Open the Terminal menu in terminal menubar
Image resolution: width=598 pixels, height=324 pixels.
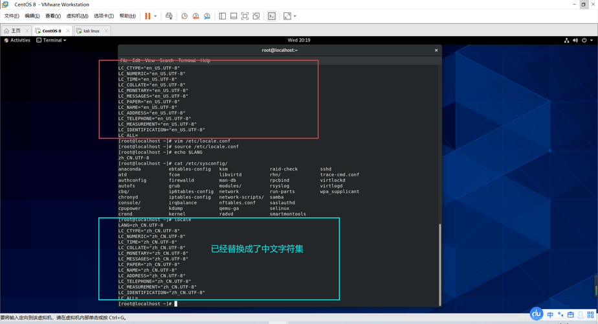click(187, 60)
